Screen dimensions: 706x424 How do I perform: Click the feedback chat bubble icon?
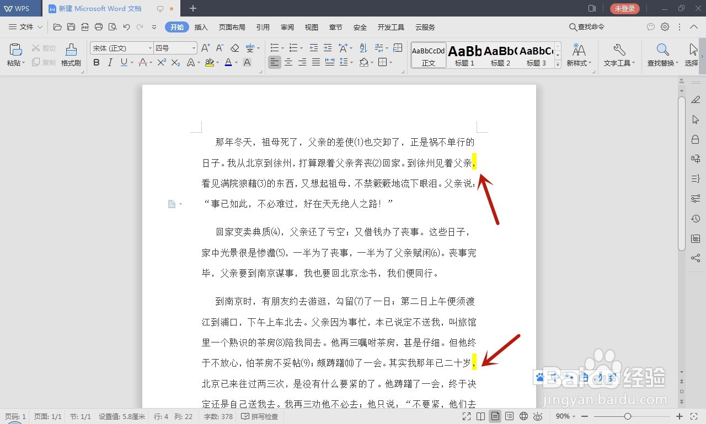coord(651,27)
